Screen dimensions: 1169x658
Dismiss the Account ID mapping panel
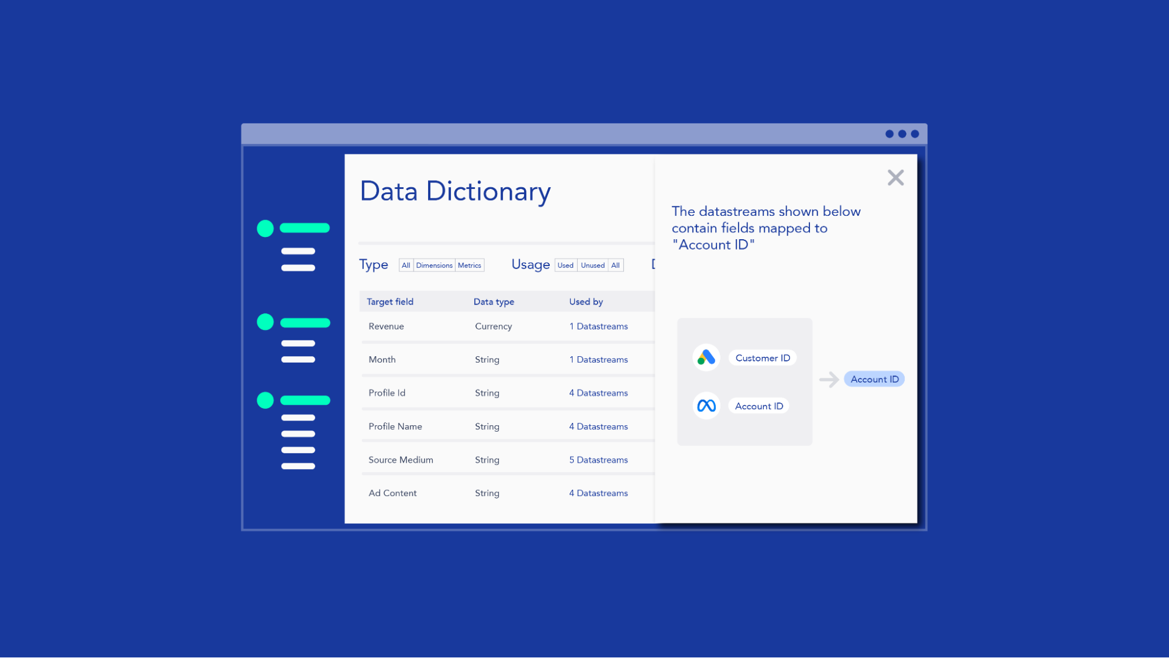click(x=895, y=177)
